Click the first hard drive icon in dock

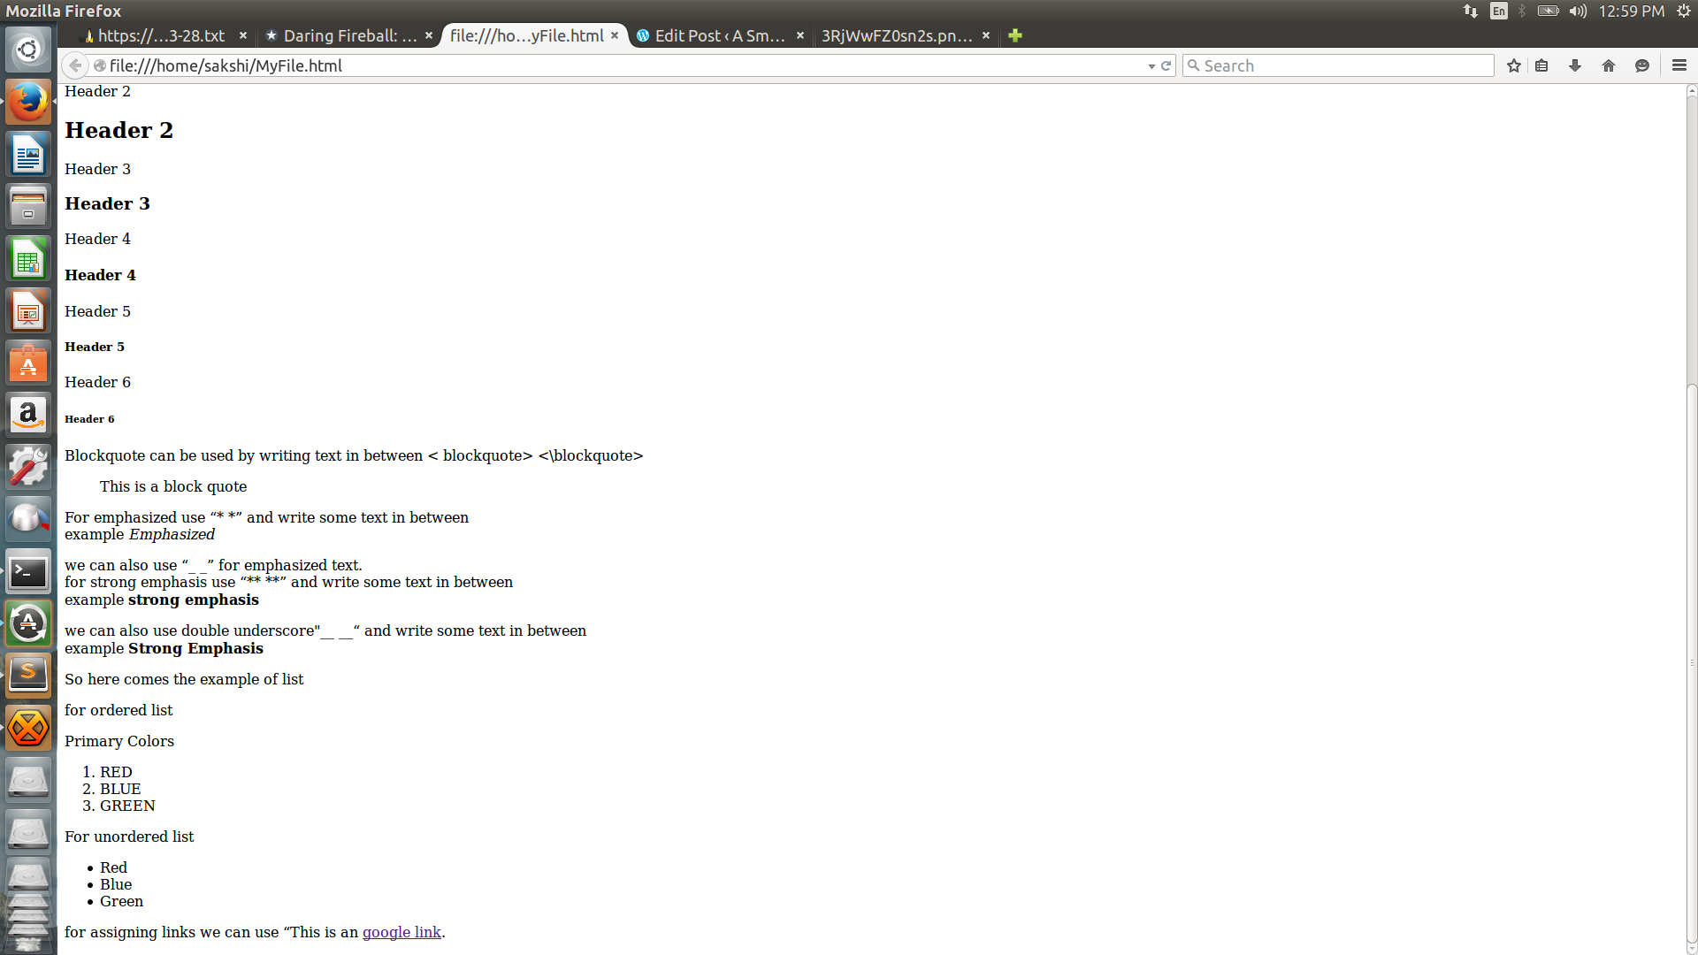click(x=28, y=781)
